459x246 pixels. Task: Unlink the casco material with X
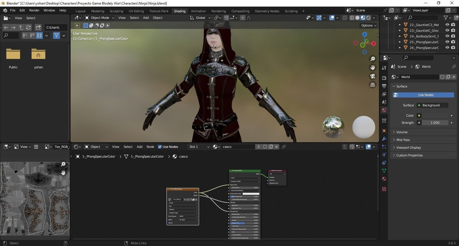[x=277, y=147]
